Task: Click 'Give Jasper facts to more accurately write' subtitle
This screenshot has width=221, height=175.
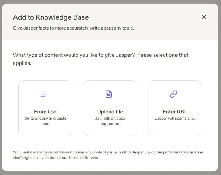Action: click(x=73, y=28)
